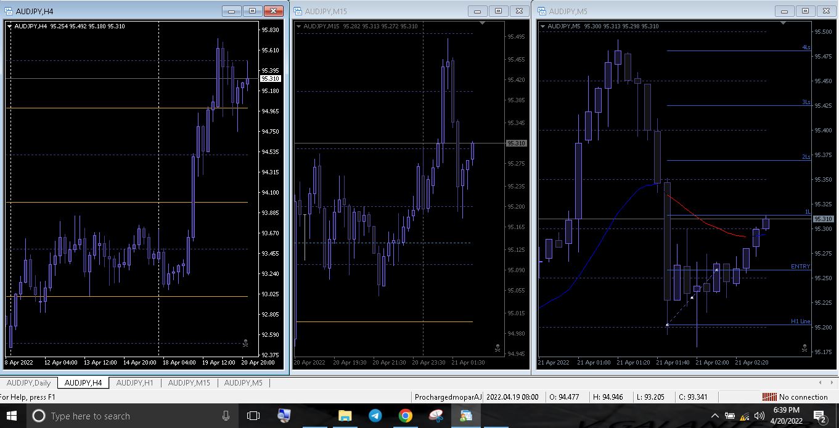Screen dimensions: 839x428
Task: Click the taskbar app icon beside Task View
Action: click(284, 416)
